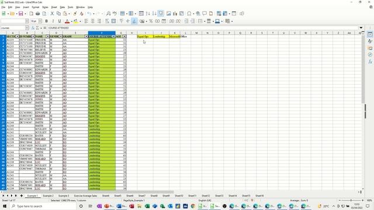Switch to the Exercise Average Sales tab

(x=85, y=196)
